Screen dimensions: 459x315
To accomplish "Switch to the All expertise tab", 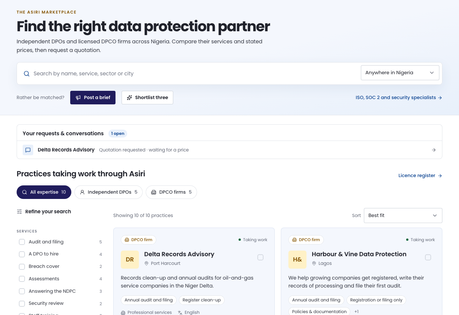I will click(x=44, y=192).
